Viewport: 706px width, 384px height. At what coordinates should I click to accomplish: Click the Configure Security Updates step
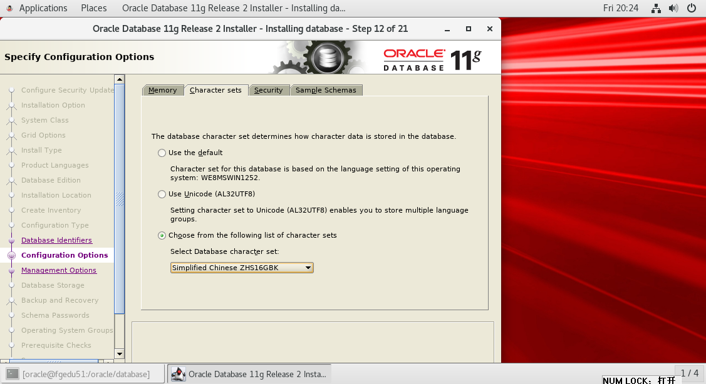(68, 90)
